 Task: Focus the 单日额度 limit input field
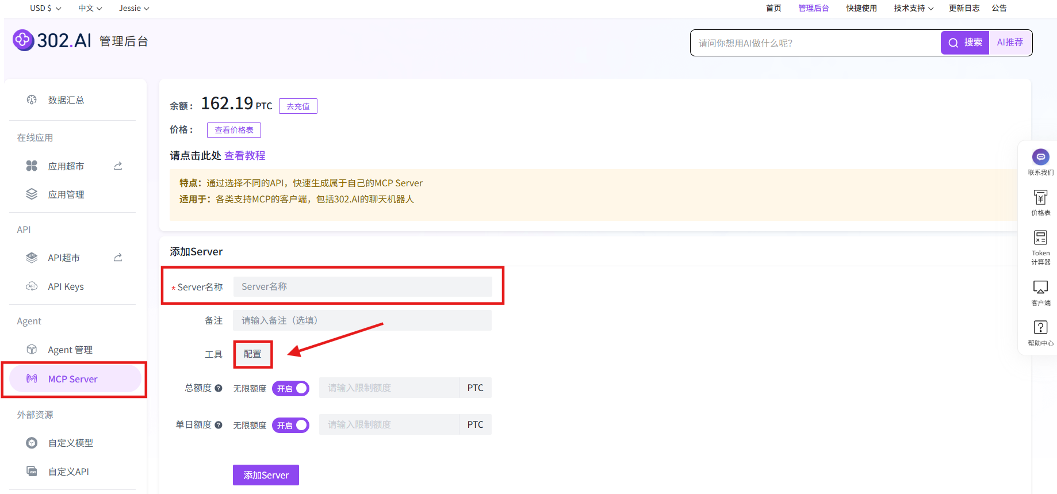(389, 424)
